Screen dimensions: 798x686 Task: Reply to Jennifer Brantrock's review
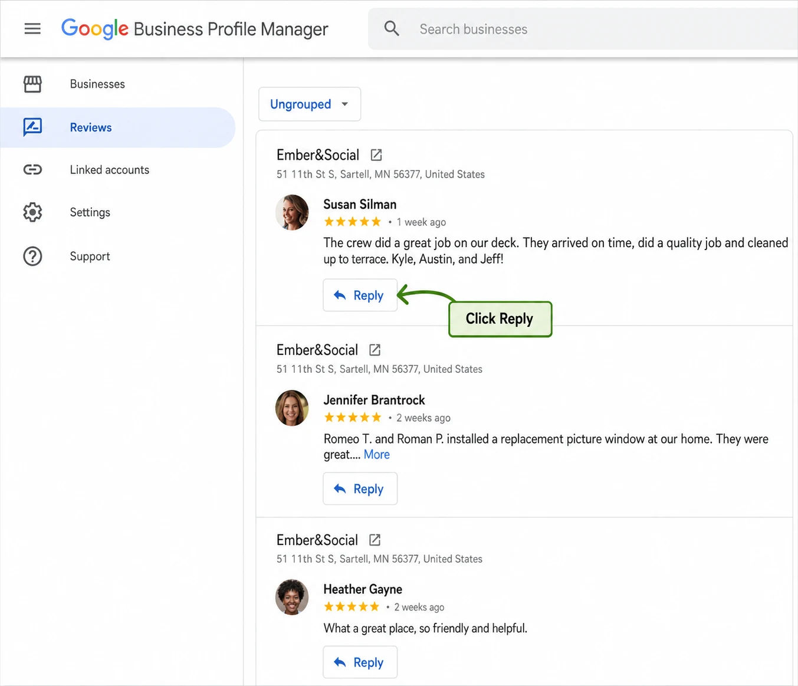coord(360,488)
